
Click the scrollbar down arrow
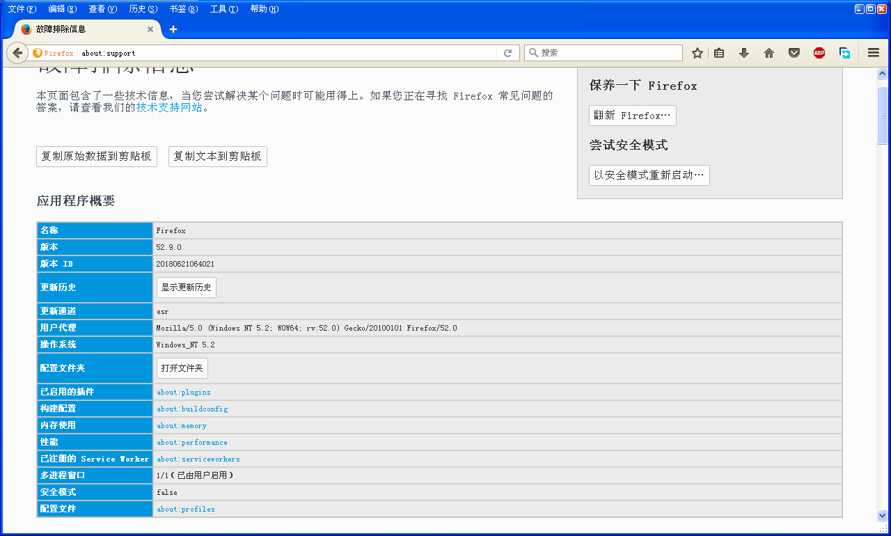click(x=883, y=515)
